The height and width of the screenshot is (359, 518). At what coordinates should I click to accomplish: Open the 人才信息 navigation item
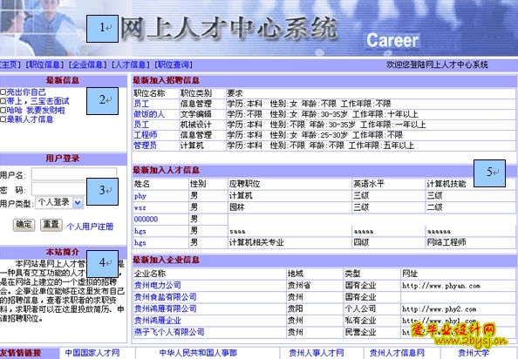click(131, 64)
